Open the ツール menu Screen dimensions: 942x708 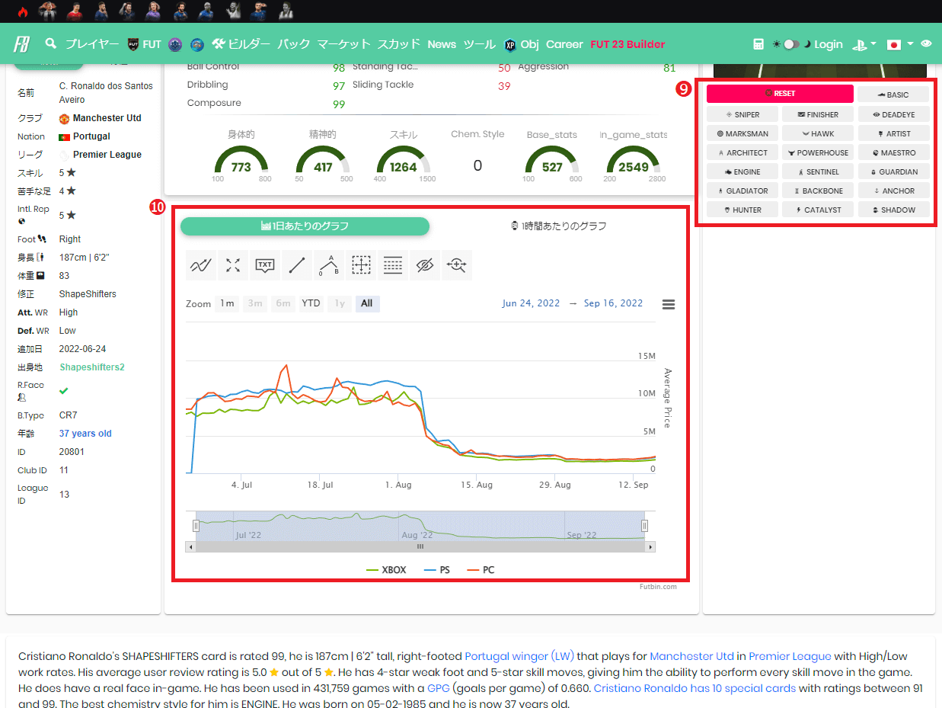pyautogui.click(x=480, y=44)
